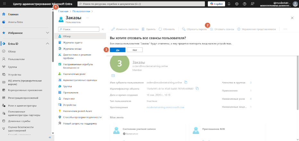Open the help question mark icon
299x141 pixels.
click(245, 4)
